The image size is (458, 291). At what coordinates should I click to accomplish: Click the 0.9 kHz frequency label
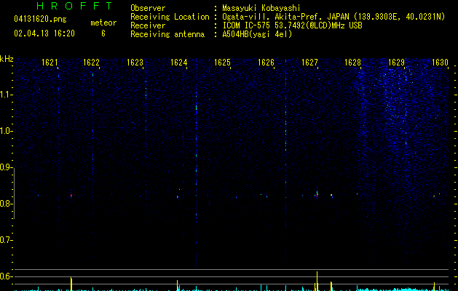[7, 167]
